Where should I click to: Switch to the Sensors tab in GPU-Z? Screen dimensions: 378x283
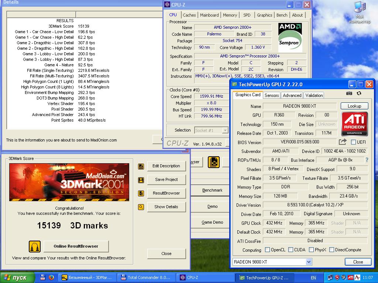pos(272,95)
